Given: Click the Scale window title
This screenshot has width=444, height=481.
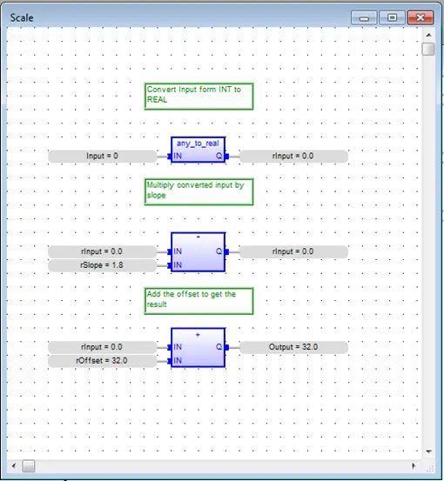Looking at the screenshot, I should (22, 17).
